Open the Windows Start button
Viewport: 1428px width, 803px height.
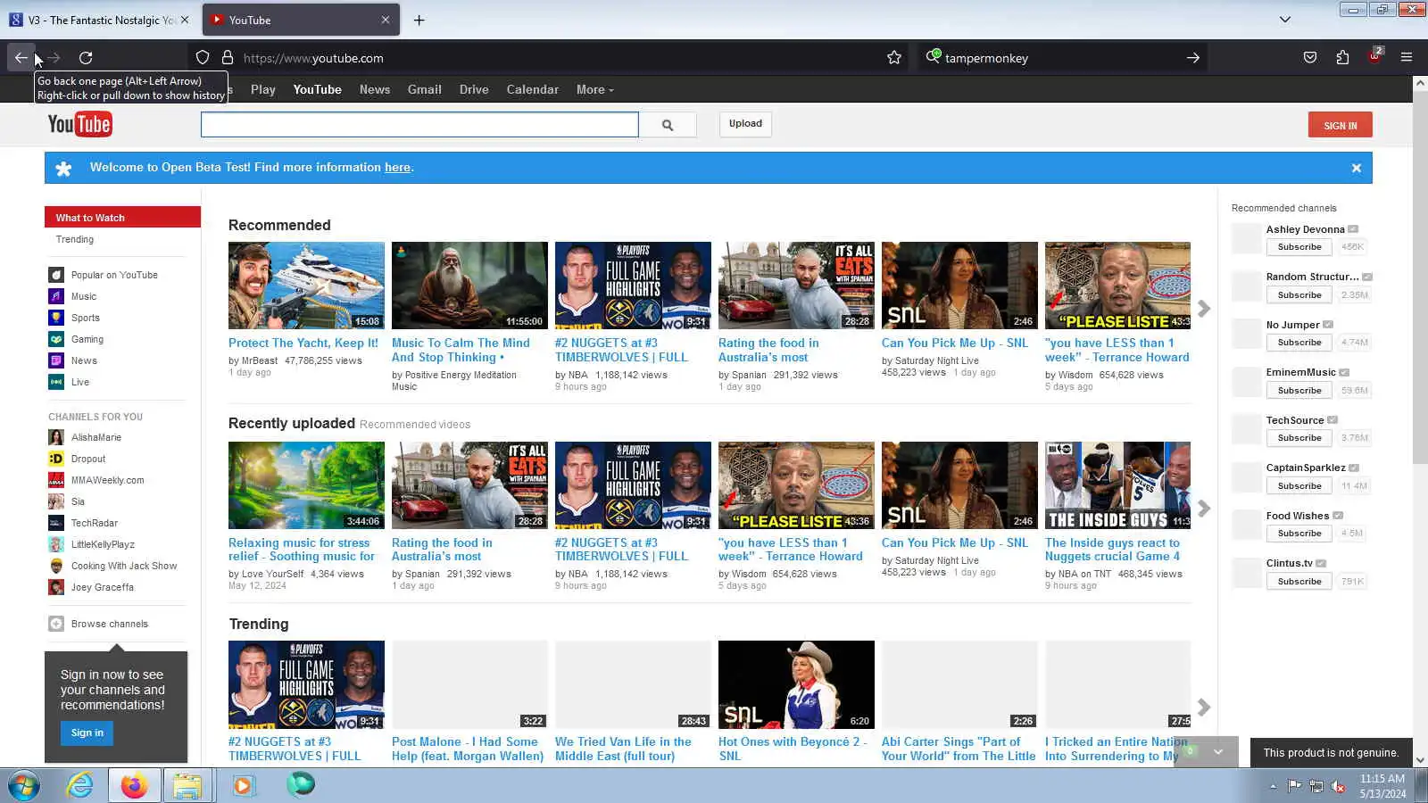[x=23, y=785]
